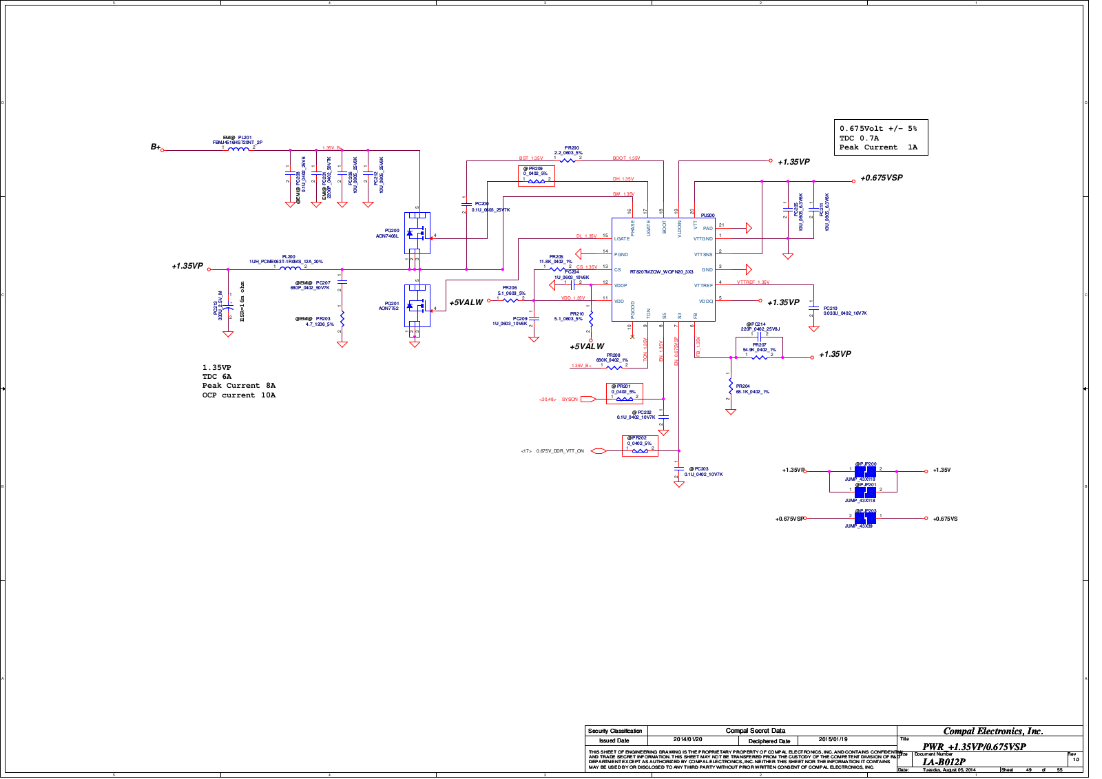Click the 'ESR=16m ohm' vertical annotation
This screenshot has height=779, width=1102.
(242, 302)
